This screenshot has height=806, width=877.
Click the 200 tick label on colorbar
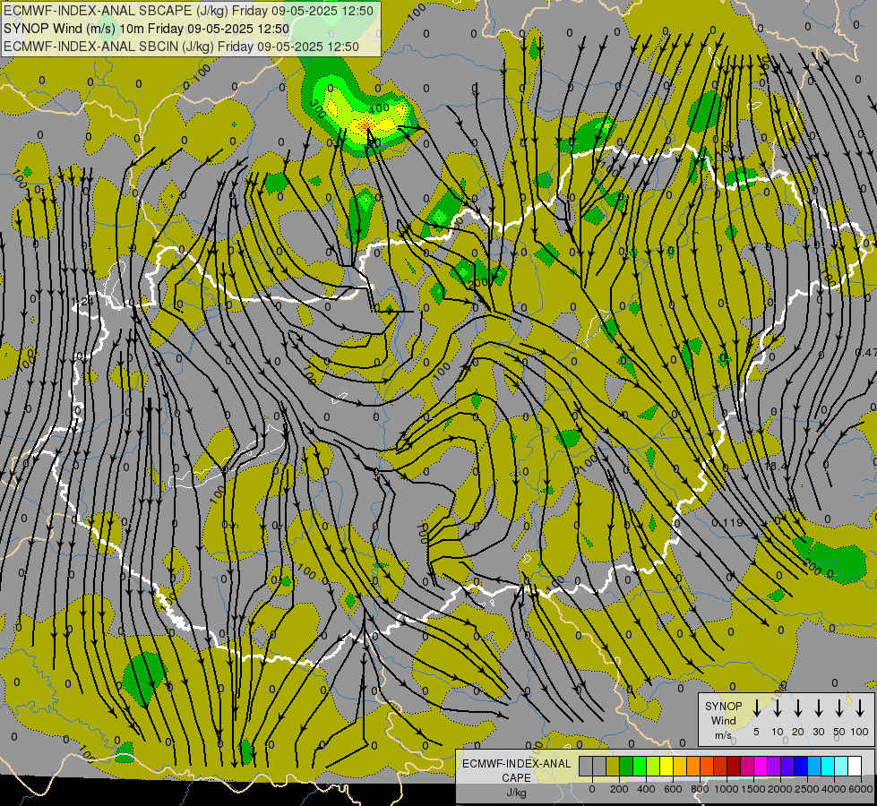[619, 789]
